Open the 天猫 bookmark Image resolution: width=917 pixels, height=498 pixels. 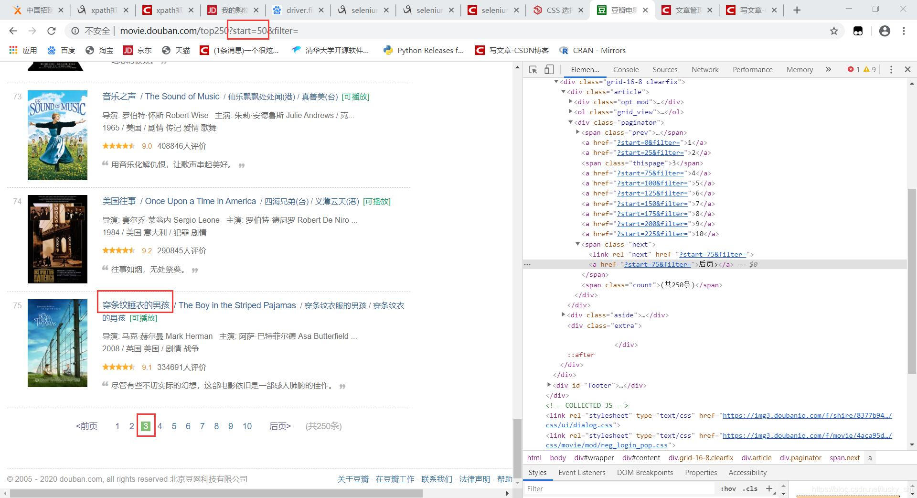(176, 50)
